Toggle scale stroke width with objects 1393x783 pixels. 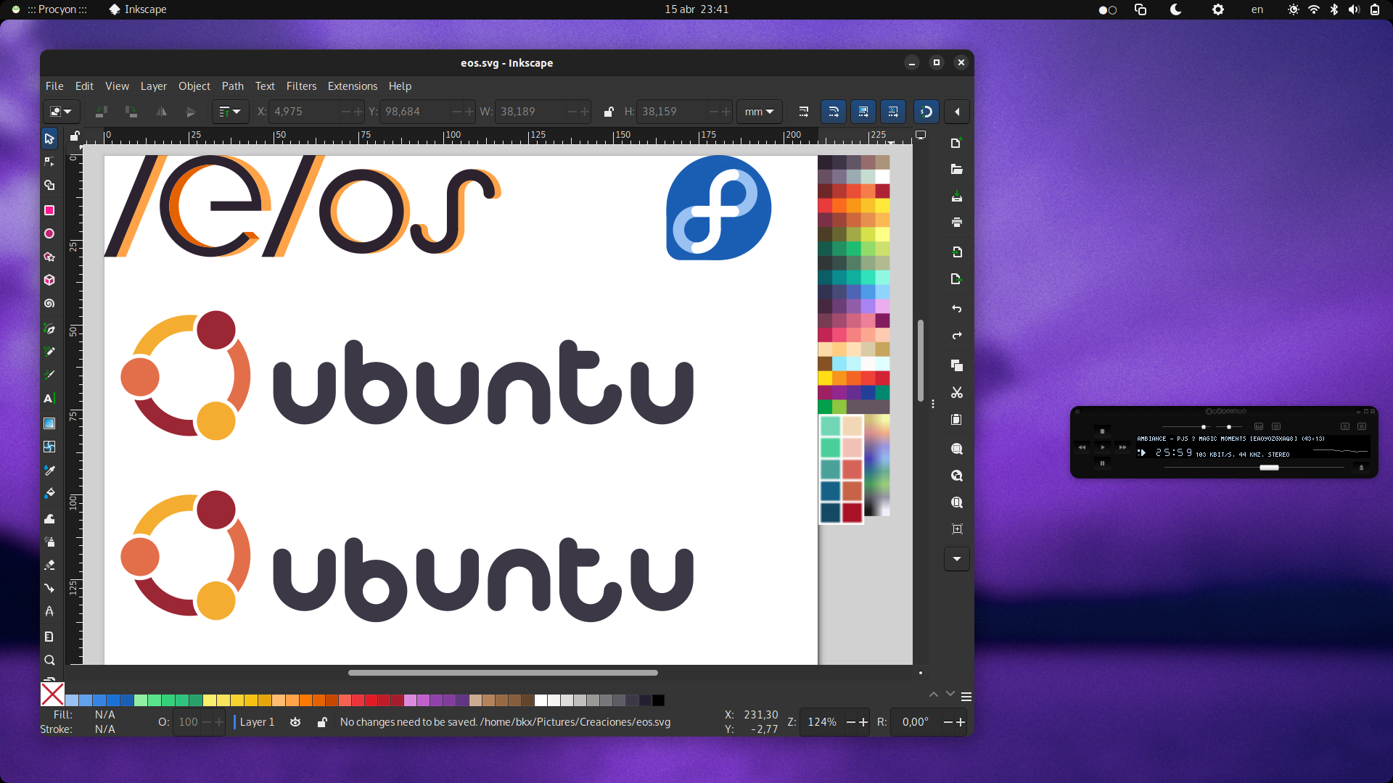point(803,112)
